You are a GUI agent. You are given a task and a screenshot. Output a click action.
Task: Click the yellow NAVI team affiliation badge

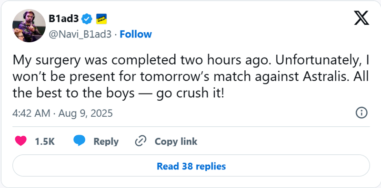pyautogui.click(x=101, y=19)
